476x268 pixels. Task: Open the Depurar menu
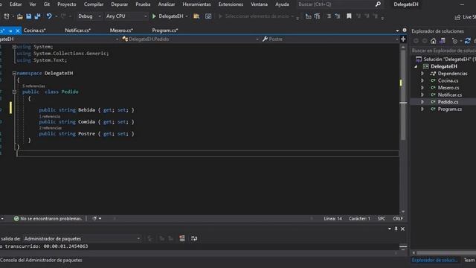[x=119, y=4]
